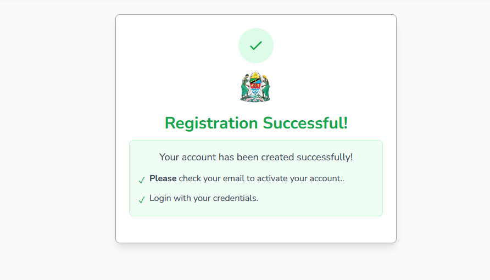Screen dimensions: 490x280
Task: Click the words "with your" in the login line
Action: (x=191, y=198)
